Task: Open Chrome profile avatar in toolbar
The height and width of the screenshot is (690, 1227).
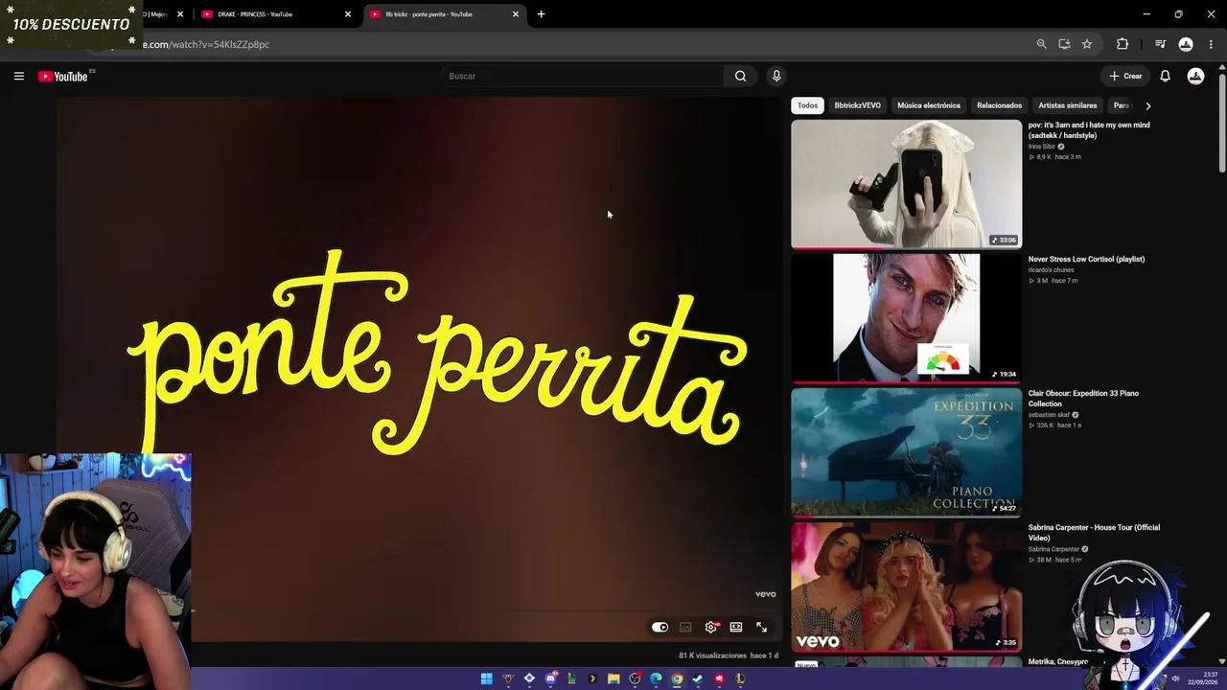Action: (1186, 44)
